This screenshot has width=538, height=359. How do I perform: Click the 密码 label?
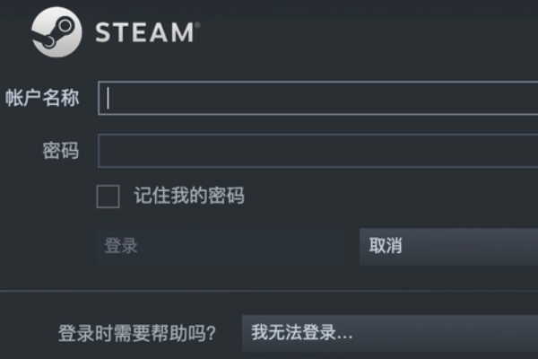(60, 151)
